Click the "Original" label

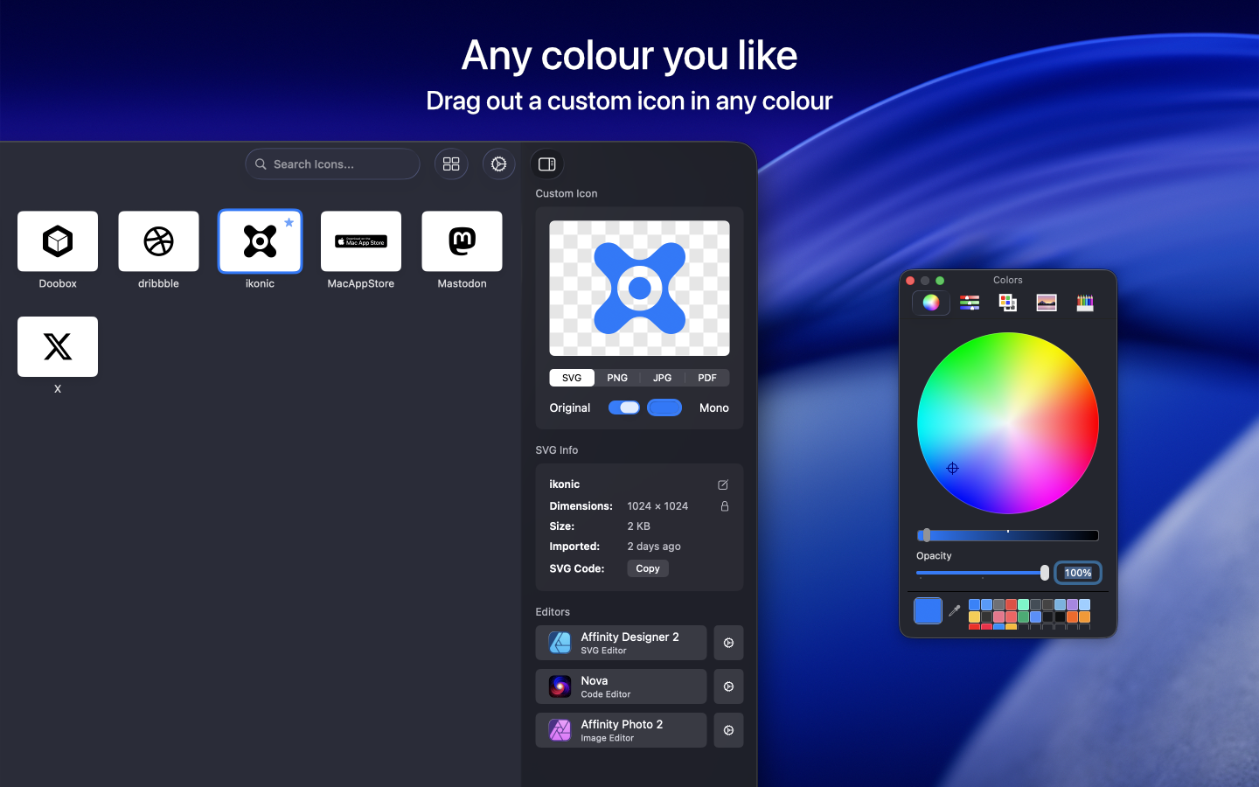click(570, 407)
